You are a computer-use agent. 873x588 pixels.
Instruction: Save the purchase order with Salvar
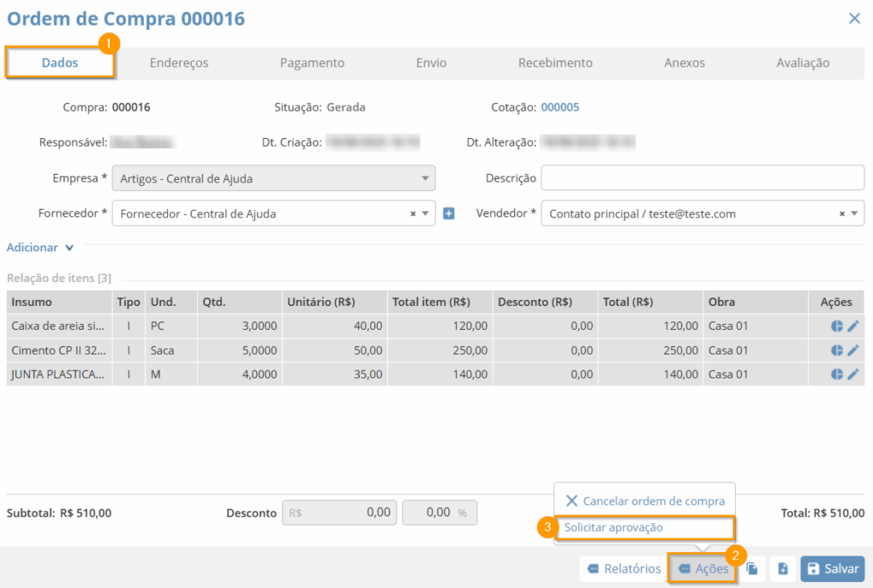tap(832, 569)
